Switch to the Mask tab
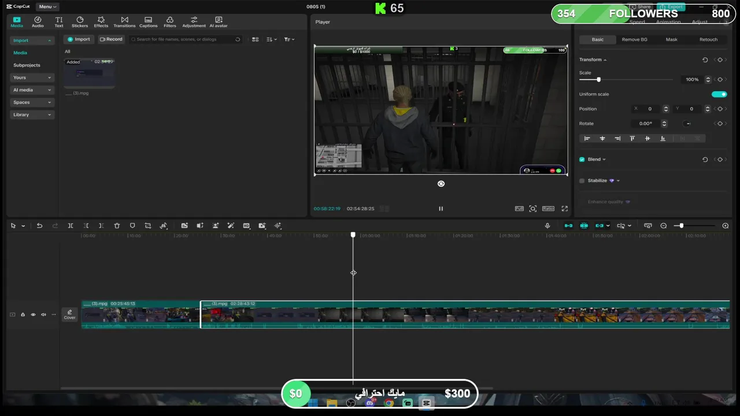 [671, 39]
